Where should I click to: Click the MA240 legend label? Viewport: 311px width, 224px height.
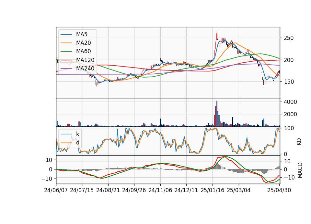(85, 68)
